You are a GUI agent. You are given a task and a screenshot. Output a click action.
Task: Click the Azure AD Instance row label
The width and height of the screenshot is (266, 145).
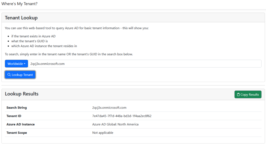21,124
